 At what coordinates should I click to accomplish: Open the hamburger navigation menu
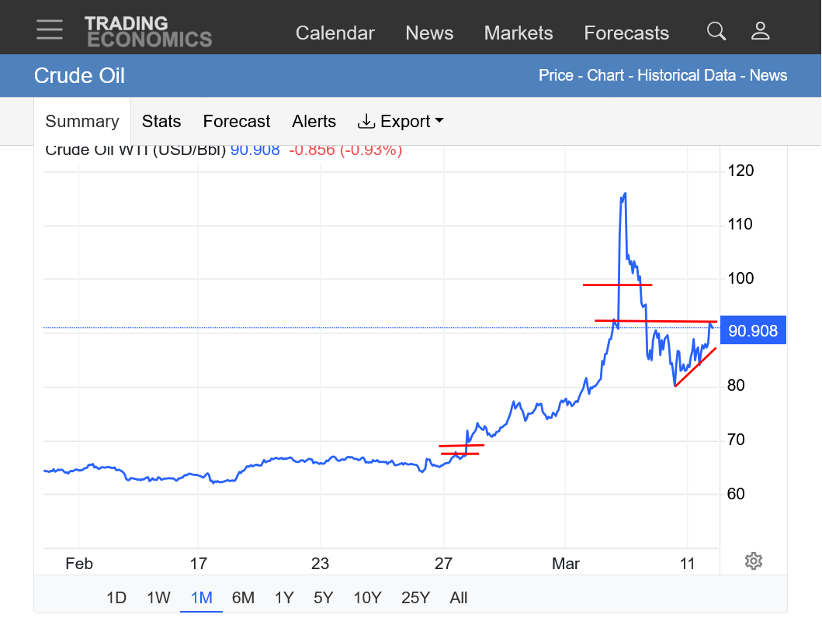pyautogui.click(x=50, y=30)
